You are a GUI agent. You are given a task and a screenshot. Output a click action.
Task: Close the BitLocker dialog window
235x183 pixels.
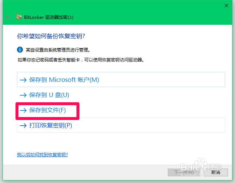pos(226,6)
